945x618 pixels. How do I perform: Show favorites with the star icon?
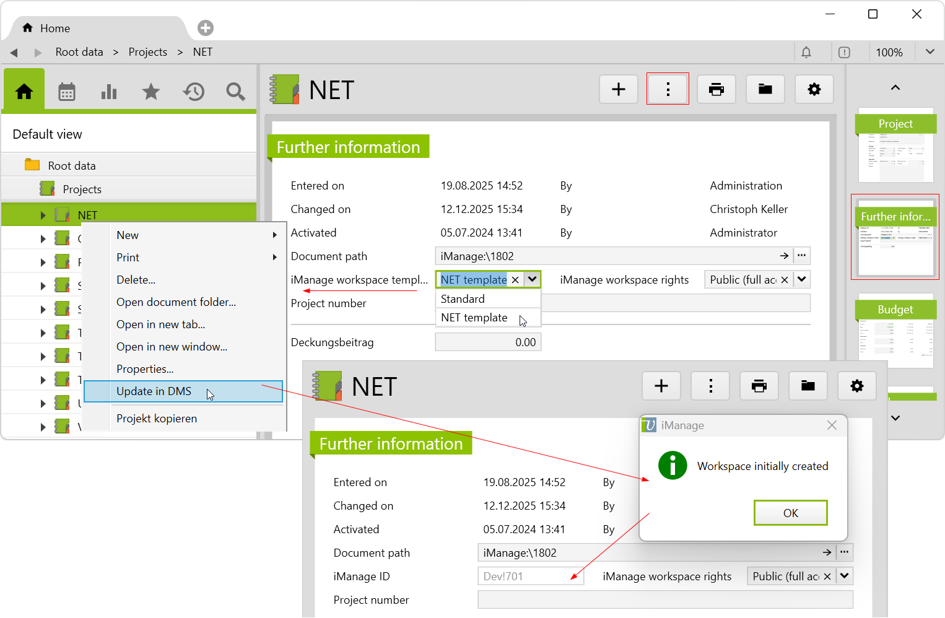click(151, 92)
